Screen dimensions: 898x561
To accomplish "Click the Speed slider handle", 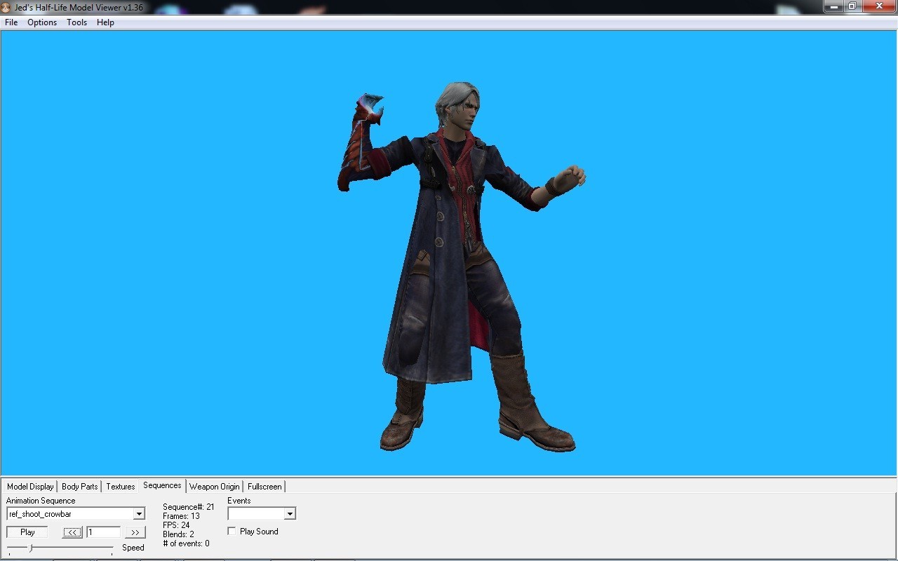I will [30, 548].
